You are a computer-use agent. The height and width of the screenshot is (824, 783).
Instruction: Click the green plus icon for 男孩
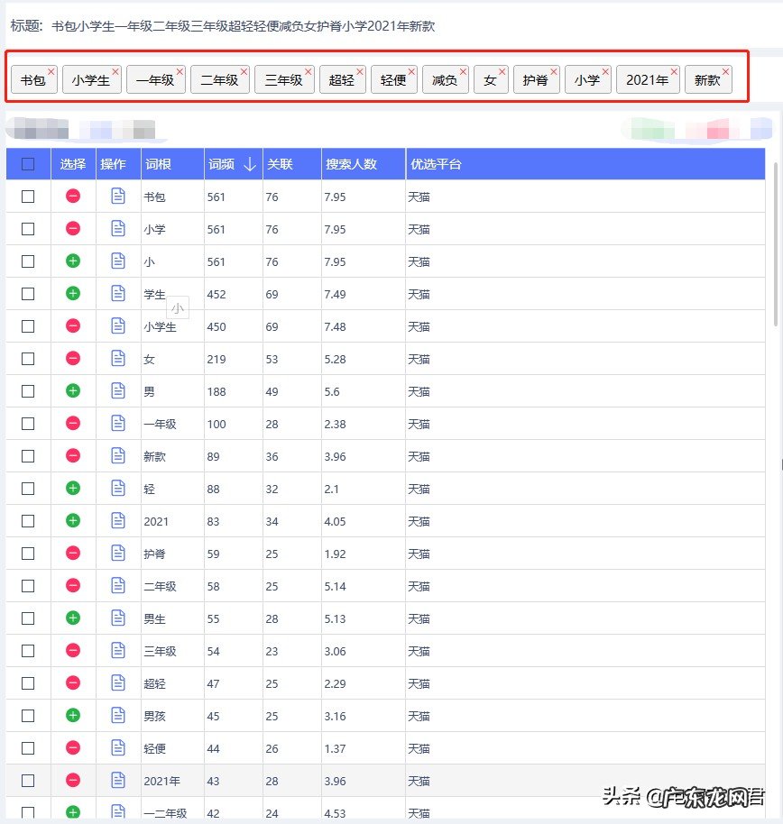point(74,716)
